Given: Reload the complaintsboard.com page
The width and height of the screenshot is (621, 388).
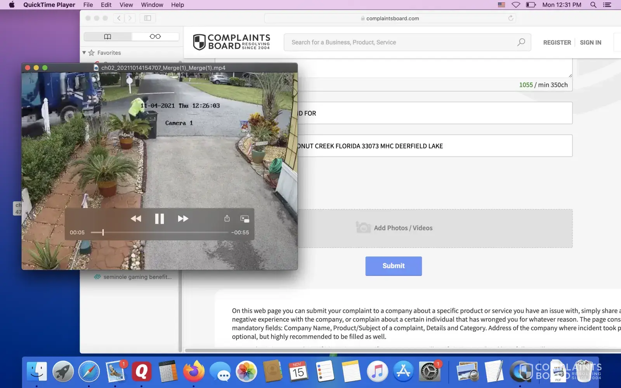Looking at the screenshot, I should pos(511,18).
